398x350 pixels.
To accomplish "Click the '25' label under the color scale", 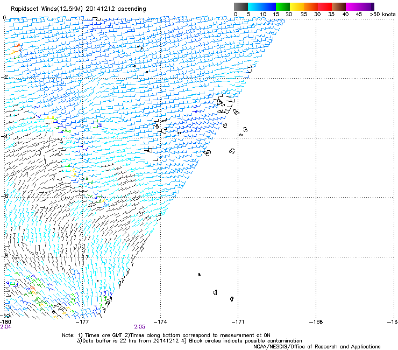I will 304,15.
